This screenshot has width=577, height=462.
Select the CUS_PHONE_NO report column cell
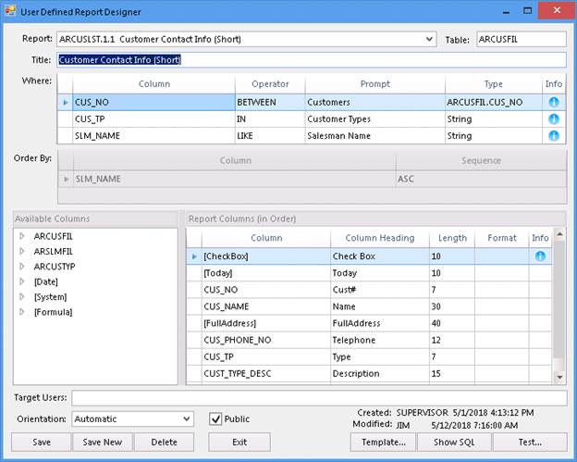pos(266,340)
